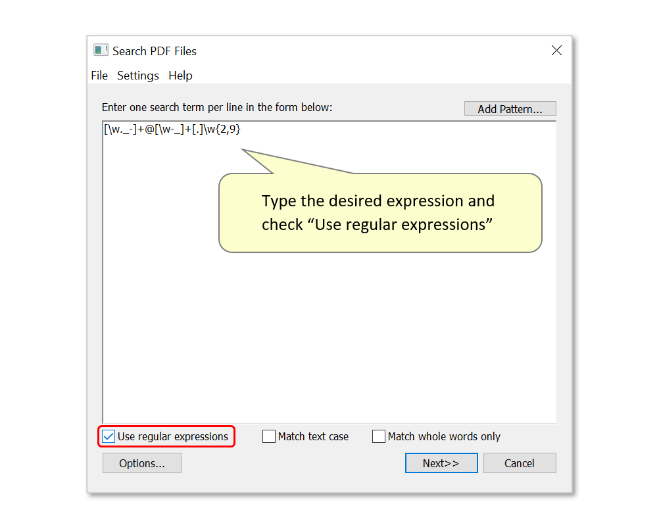Click the Search PDF Files application icon
Viewport: 659px width, 527px height.
coord(101,50)
